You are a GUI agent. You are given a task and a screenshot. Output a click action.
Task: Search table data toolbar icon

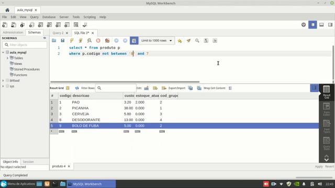[76, 25]
